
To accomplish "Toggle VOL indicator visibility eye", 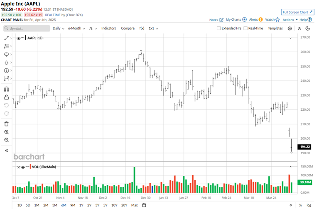I will pyautogui.click(x=23, y=167).
